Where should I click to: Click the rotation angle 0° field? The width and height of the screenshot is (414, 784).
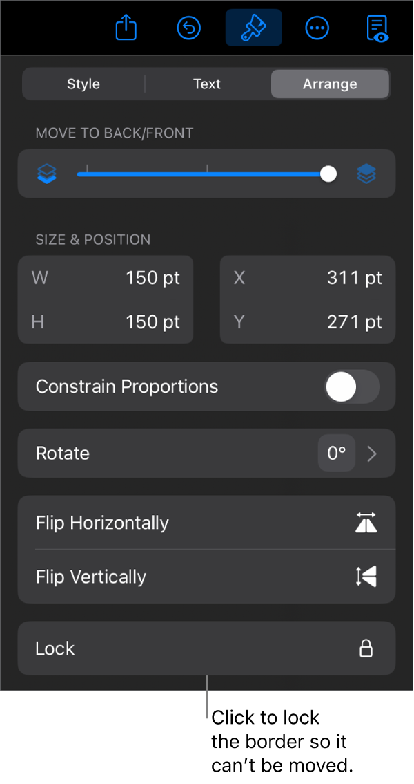[x=336, y=454]
